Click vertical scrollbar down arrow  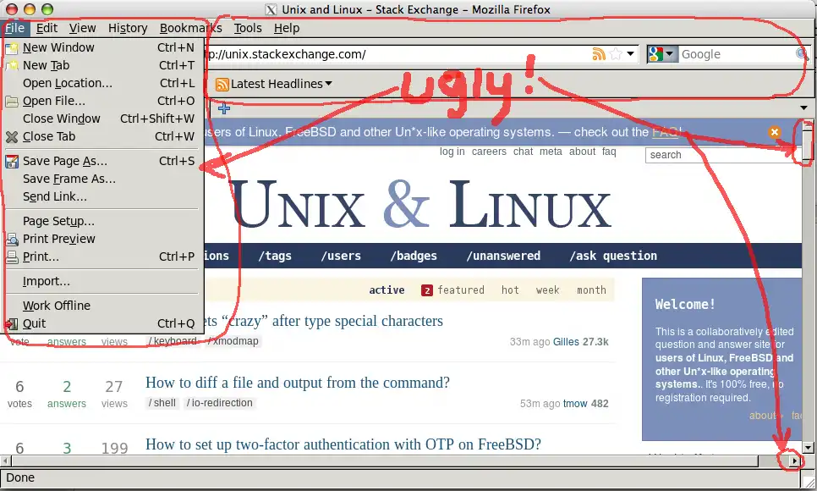click(x=809, y=447)
